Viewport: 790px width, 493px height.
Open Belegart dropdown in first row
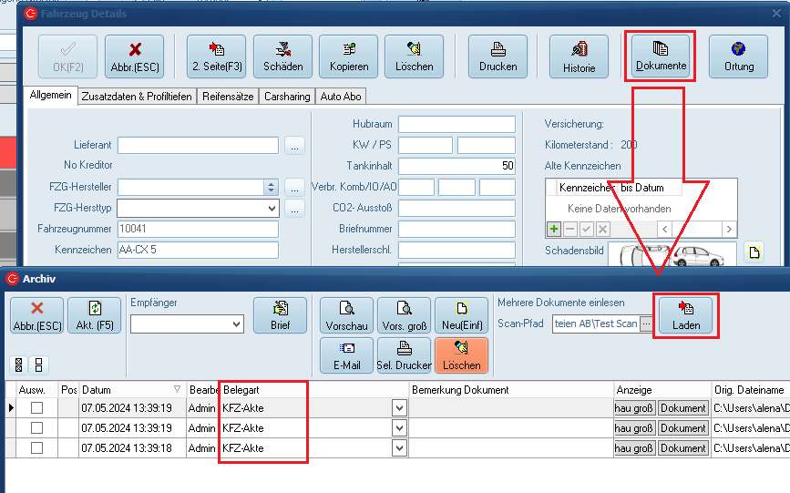[398, 408]
